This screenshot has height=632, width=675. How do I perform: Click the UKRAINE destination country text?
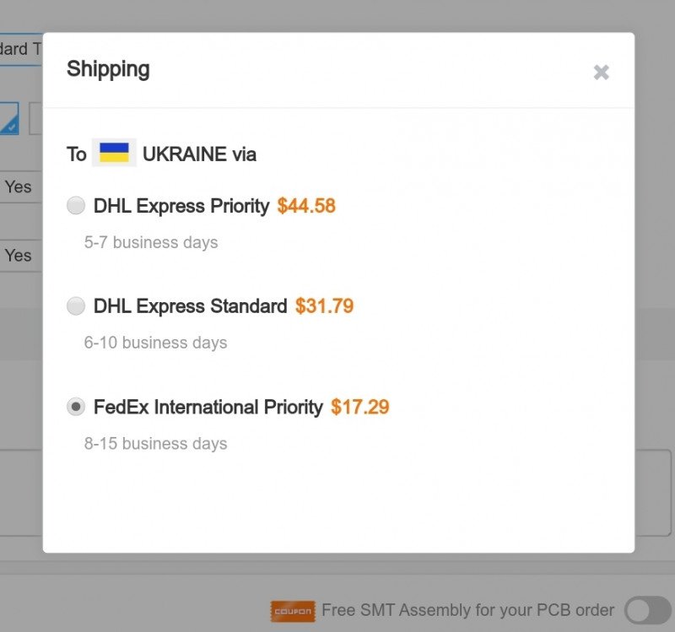(184, 154)
